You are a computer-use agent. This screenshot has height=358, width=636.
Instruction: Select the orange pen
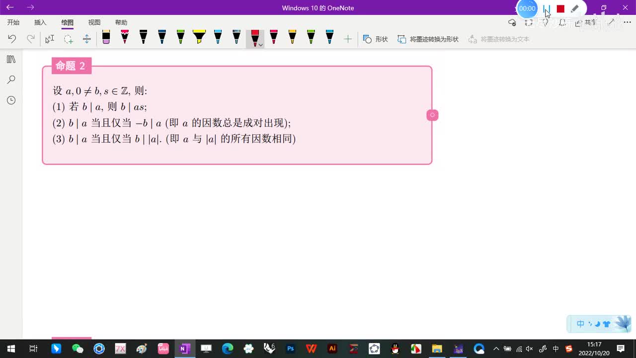tap(292, 37)
